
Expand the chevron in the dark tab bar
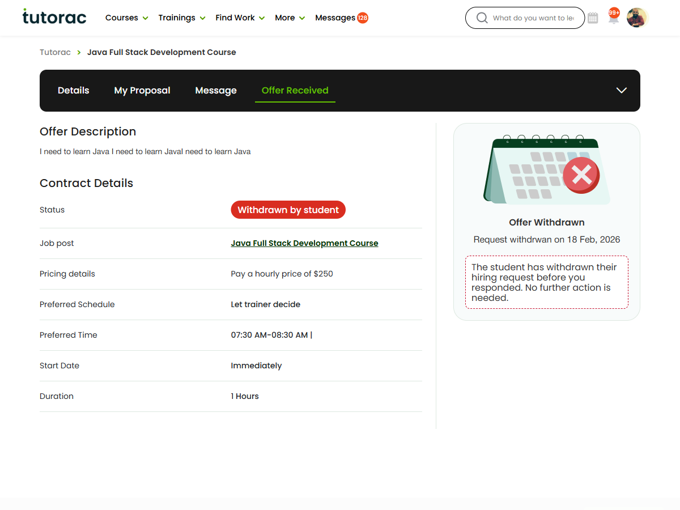tap(622, 91)
